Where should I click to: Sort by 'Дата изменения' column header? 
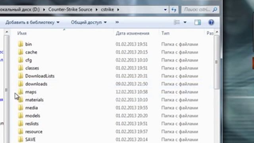(132, 33)
